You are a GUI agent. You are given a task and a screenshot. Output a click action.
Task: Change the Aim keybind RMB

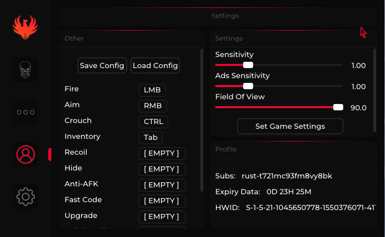[x=153, y=106]
